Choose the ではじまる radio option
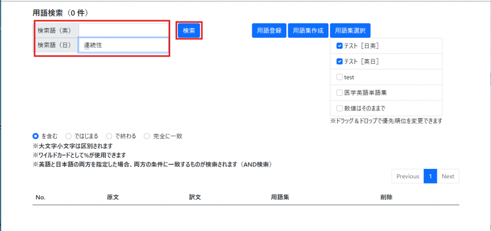The image size is (491, 231). [69, 136]
